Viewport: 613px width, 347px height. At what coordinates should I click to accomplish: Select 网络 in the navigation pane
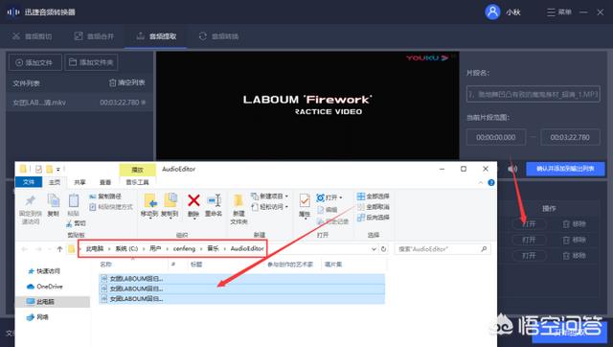37,317
